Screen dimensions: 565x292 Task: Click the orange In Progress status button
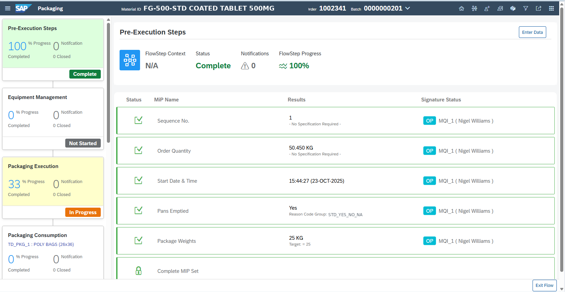pos(83,212)
